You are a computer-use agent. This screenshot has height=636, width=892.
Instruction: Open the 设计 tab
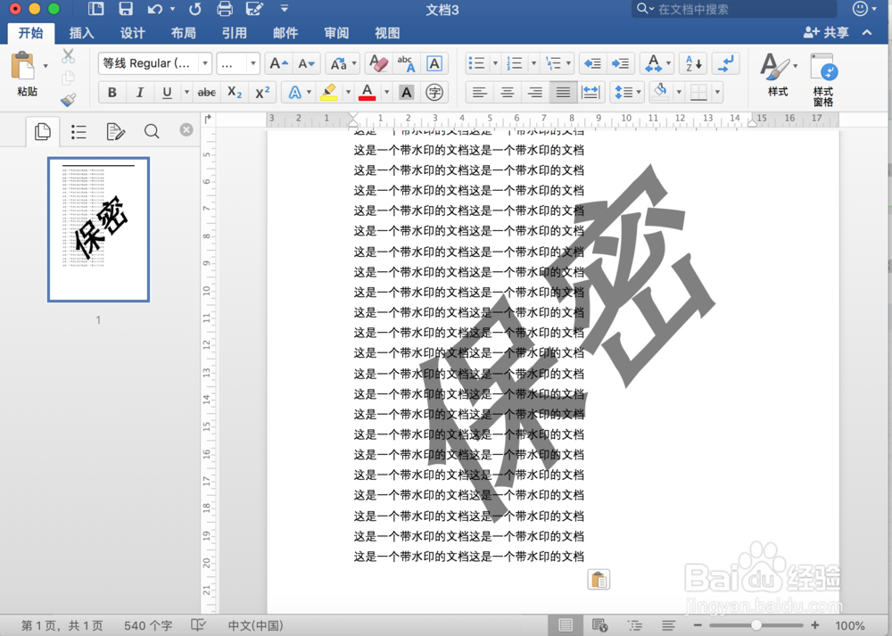[x=133, y=33]
